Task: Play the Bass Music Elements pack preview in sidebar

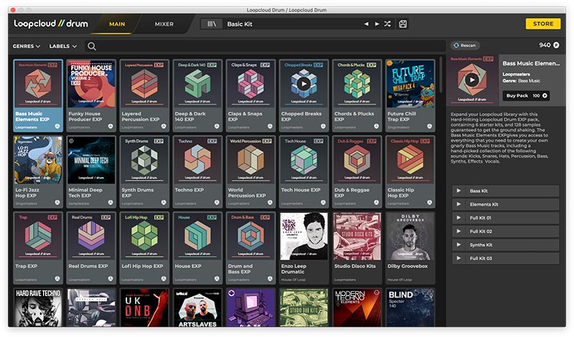Action: 472,80
